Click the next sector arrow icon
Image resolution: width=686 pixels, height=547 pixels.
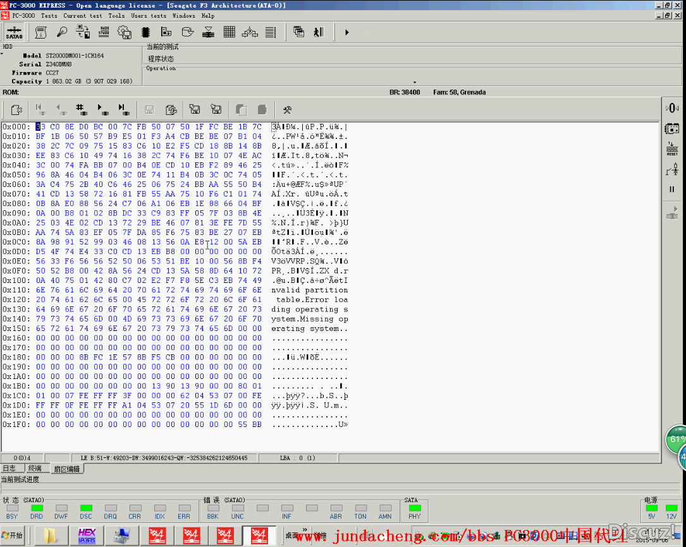102,110
